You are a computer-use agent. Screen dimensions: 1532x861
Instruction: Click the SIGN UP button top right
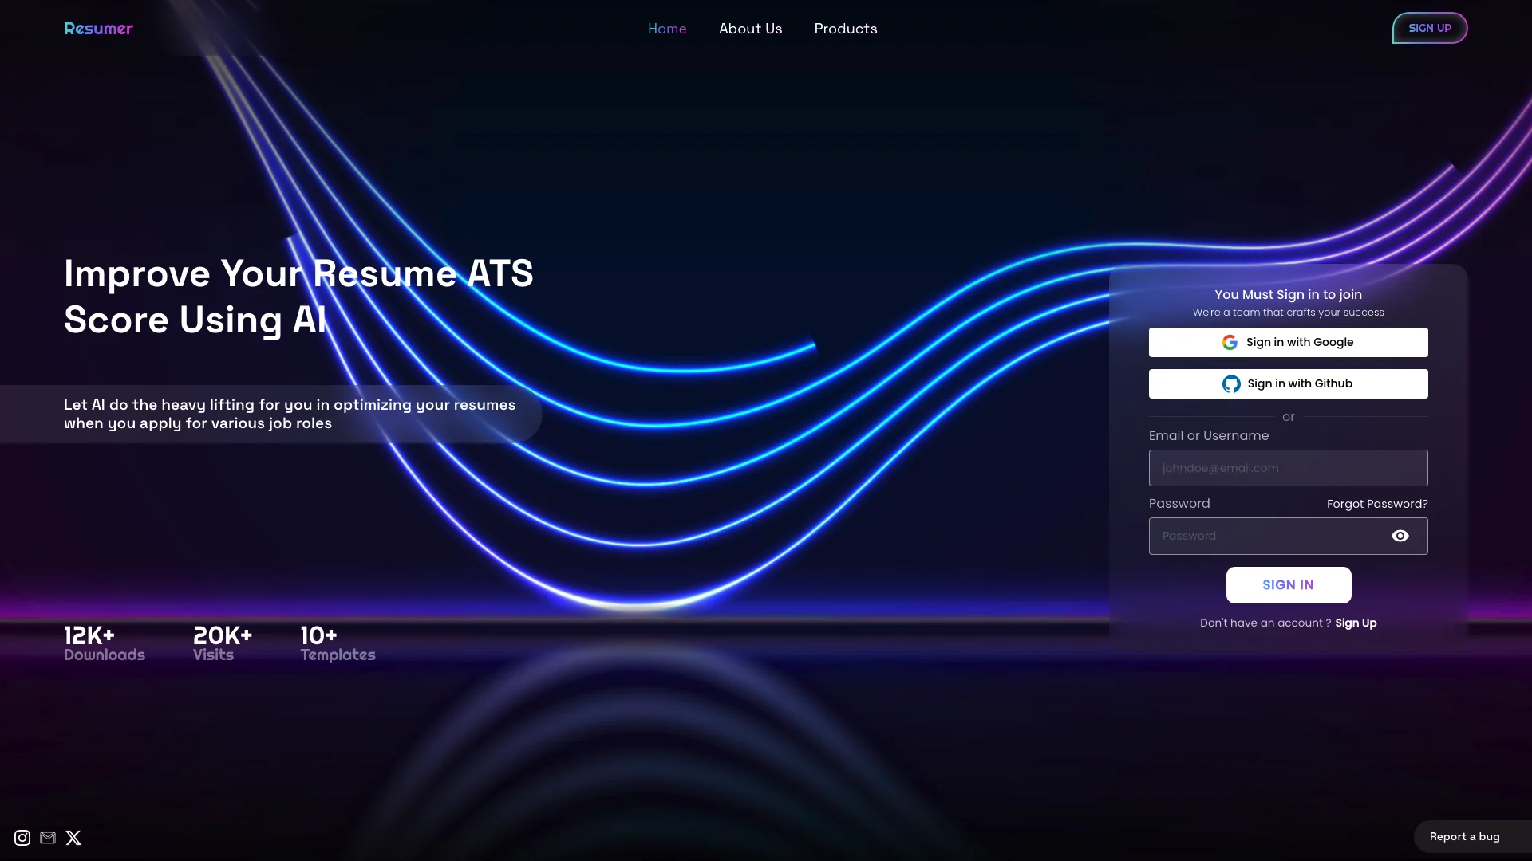click(x=1429, y=27)
